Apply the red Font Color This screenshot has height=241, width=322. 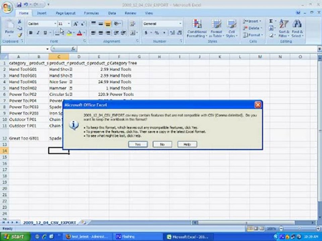[x=79, y=33]
